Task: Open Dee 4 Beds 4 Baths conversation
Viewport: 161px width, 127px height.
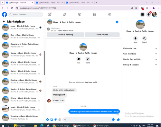Action: 22,36
